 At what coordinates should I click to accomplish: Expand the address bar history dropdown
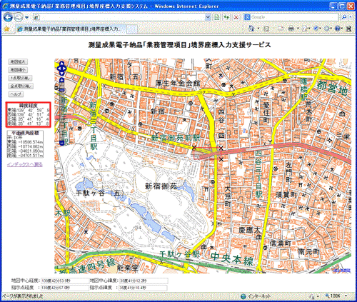[208, 17]
